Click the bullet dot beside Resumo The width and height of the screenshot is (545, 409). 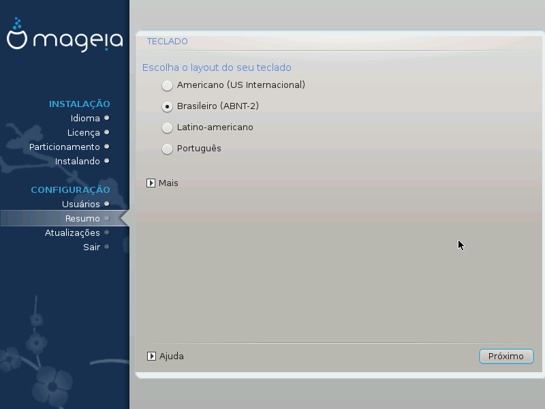pyautogui.click(x=107, y=218)
